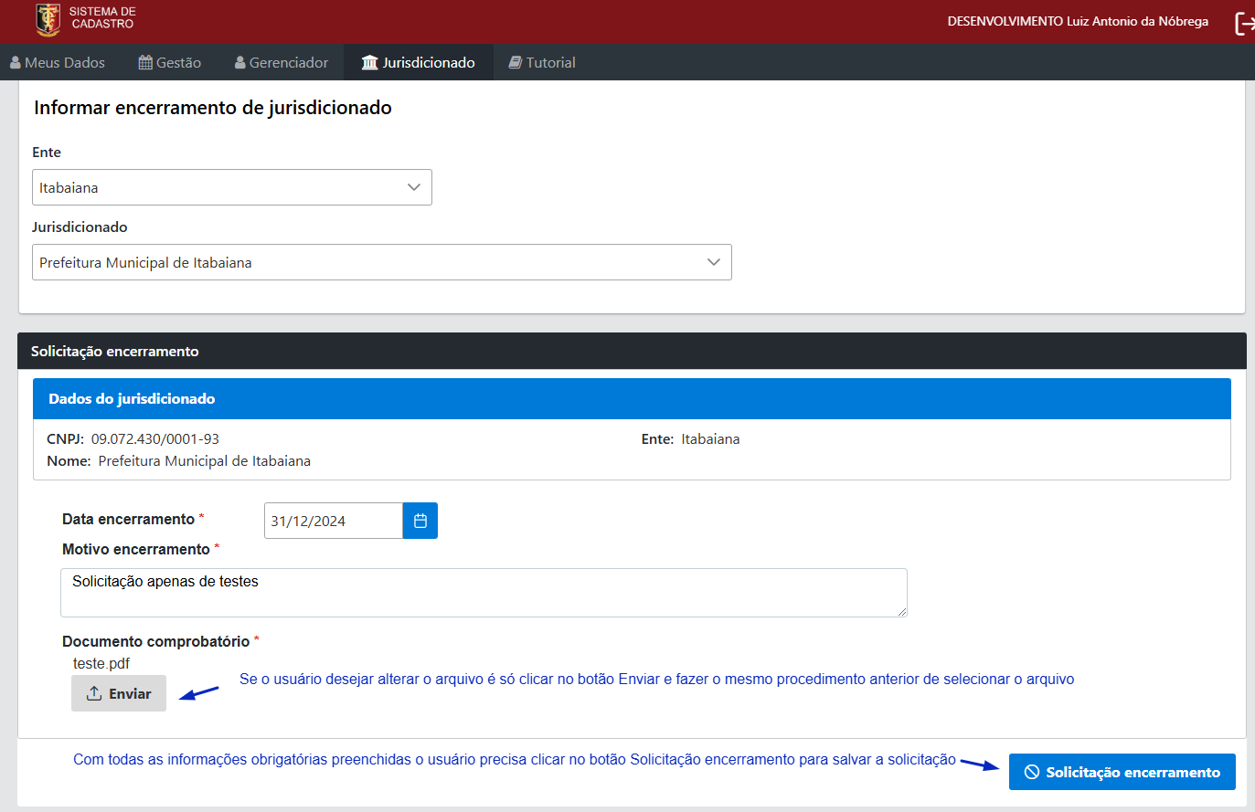Open the Meus Dados menu
Image resolution: width=1255 pixels, height=812 pixels.
point(58,62)
